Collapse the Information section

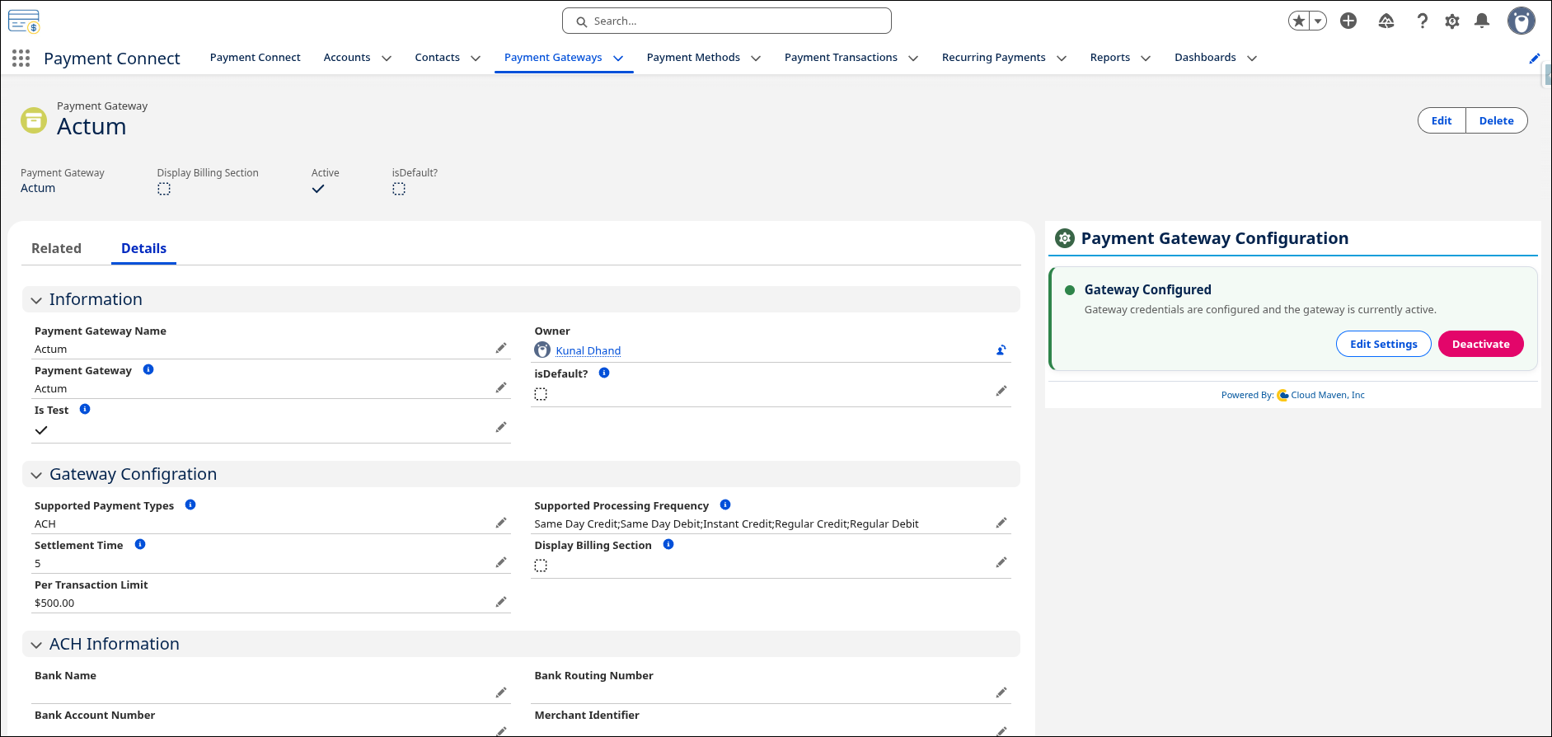36,300
